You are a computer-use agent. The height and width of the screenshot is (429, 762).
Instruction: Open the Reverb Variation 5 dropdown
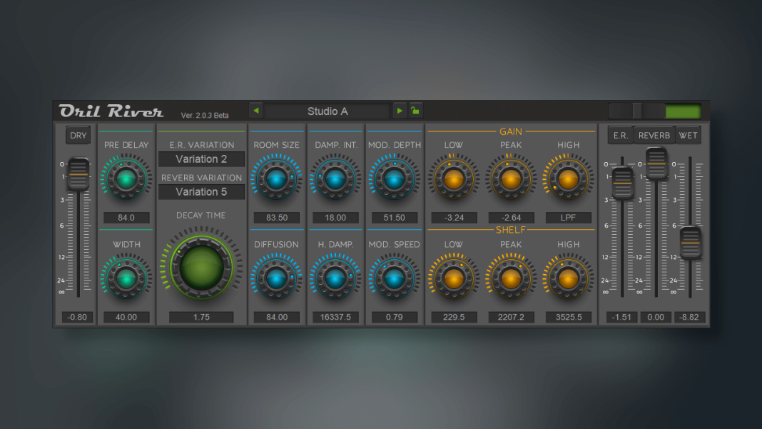point(201,191)
